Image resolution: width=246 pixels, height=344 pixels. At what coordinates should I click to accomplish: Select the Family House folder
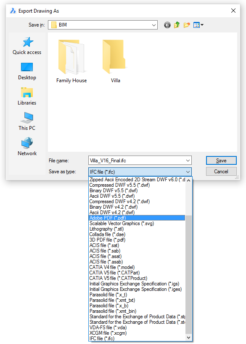[71, 62]
